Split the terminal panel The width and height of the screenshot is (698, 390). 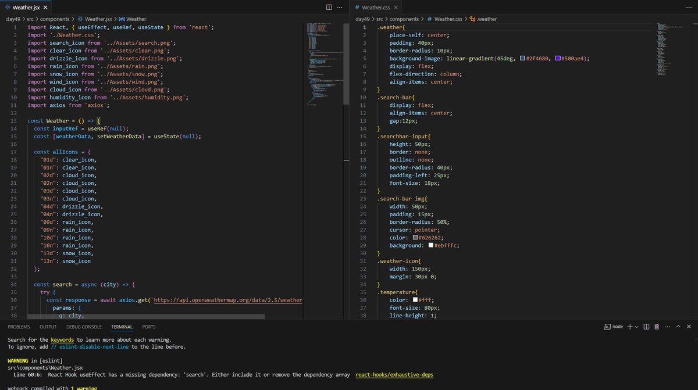[647, 326]
